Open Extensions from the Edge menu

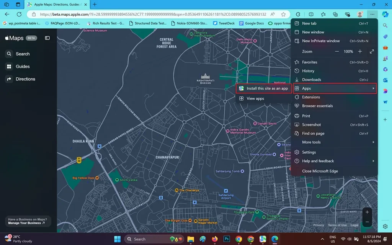pos(335,97)
